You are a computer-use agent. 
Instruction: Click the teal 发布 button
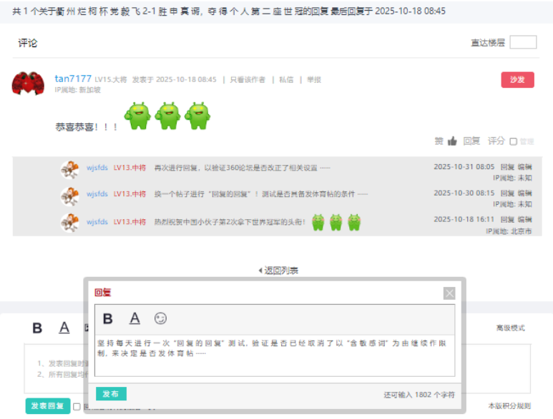[111, 394]
